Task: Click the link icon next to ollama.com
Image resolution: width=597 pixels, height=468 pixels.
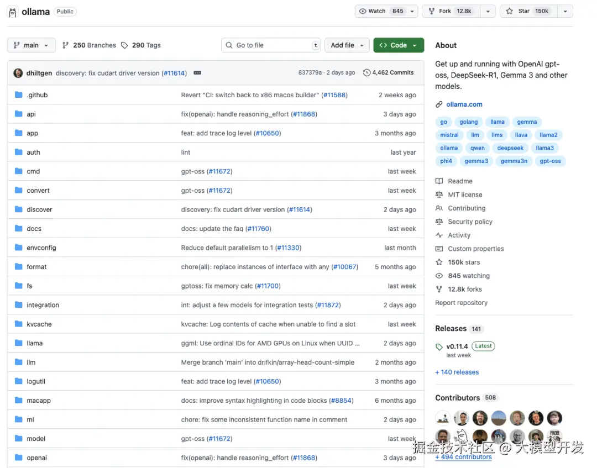Action: 439,104
